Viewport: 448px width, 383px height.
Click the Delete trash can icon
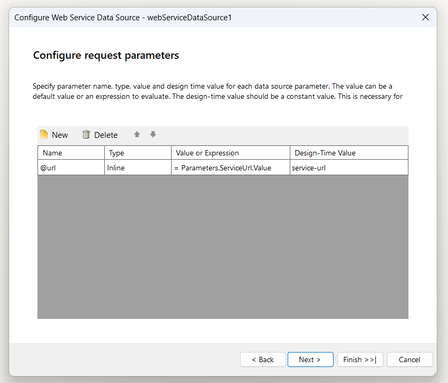coord(86,135)
